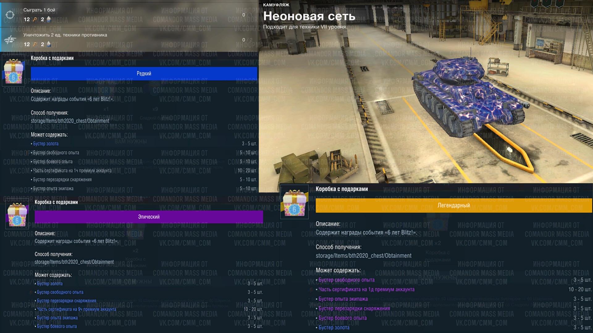Image resolution: width=593 pixels, height=333 pixels.
Task: Click 'Коробка с подарками' title above Легендарный banner
Action: click(x=342, y=189)
